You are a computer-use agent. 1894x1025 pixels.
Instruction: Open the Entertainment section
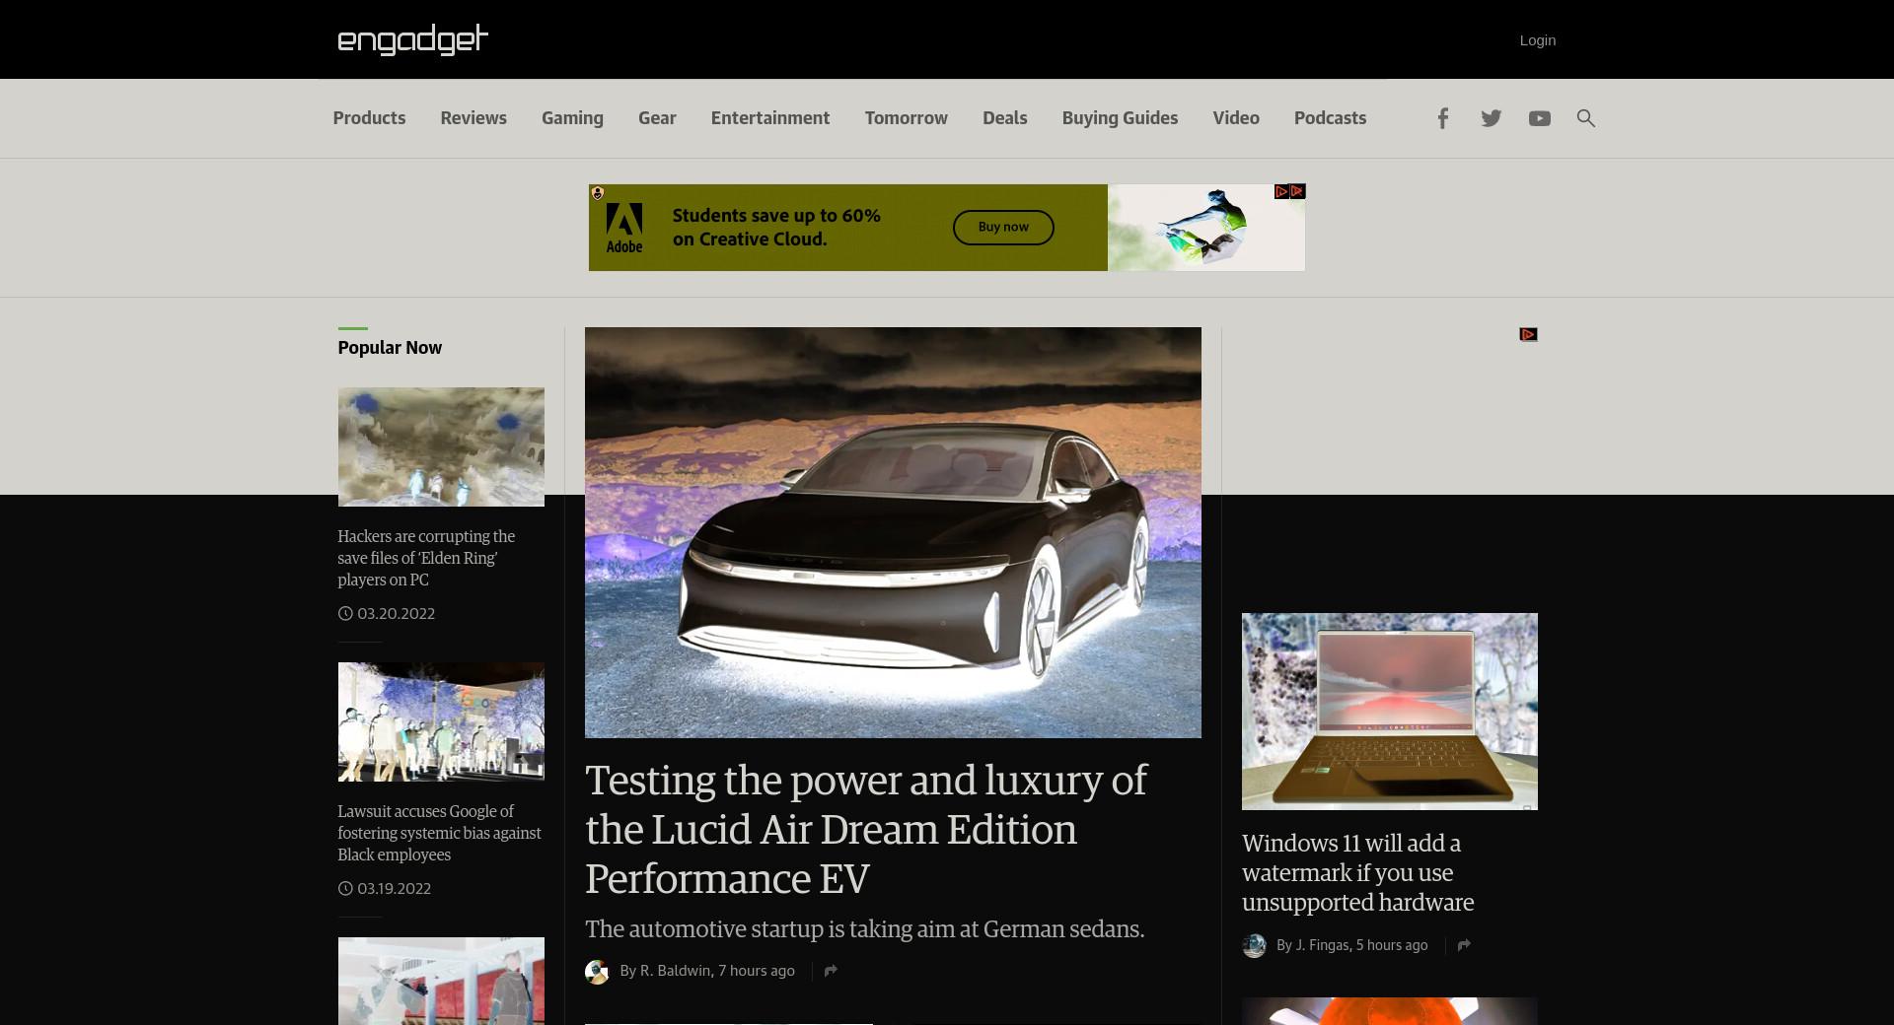pyautogui.click(x=770, y=118)
